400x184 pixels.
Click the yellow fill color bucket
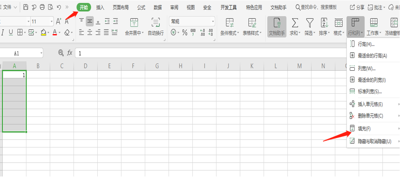43,32
